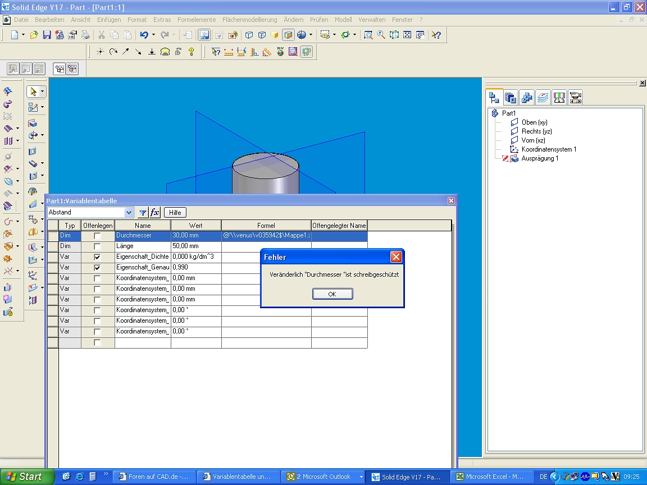
Task: Open the Undo history dropdown arrow
Action: tap(153, 35)
